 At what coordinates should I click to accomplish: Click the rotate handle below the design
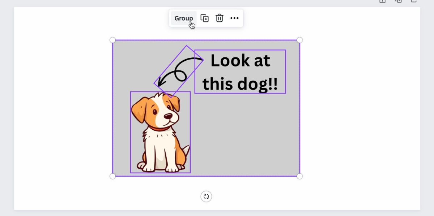pyautogui.click(x=206, y=196)
